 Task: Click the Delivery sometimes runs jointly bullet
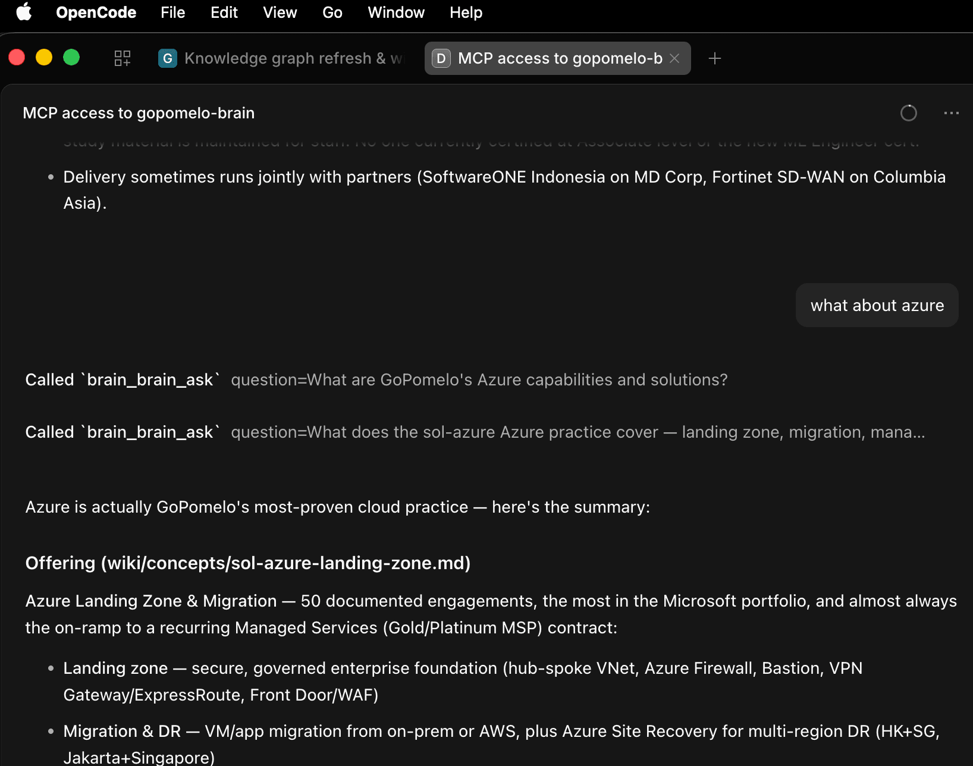click(504, 190)
